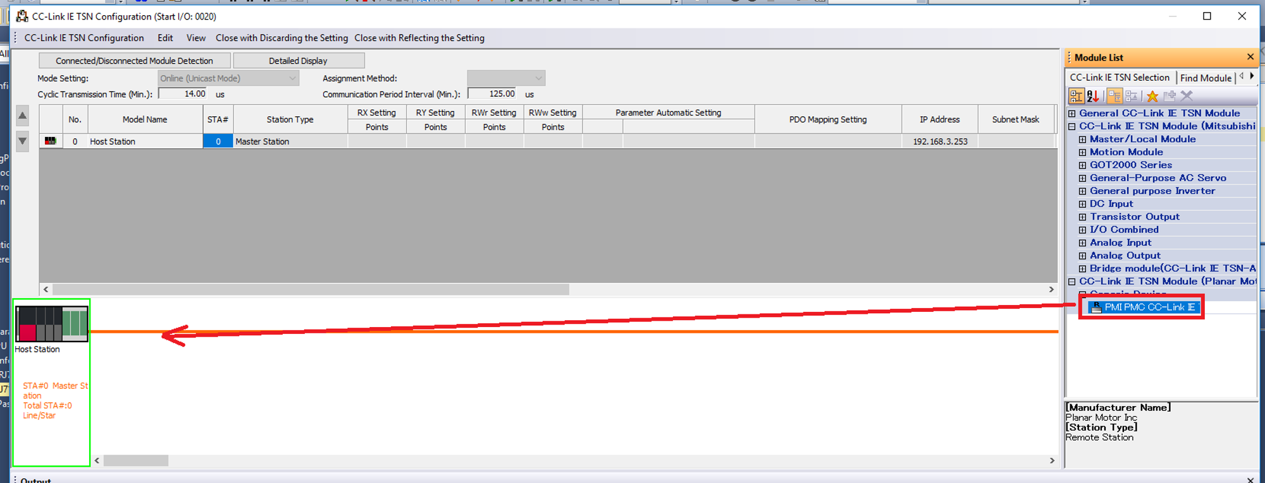Viewport: 1265px width, 483px height.
Task: Toggle category tree view icon in Module List
Action: pyautogui.click(x=1076, y=96)
